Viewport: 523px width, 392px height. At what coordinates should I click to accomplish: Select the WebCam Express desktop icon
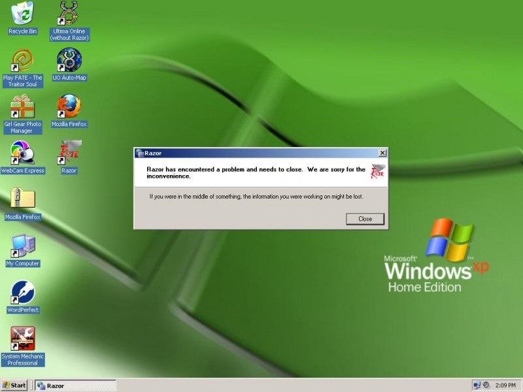point(23,153)
